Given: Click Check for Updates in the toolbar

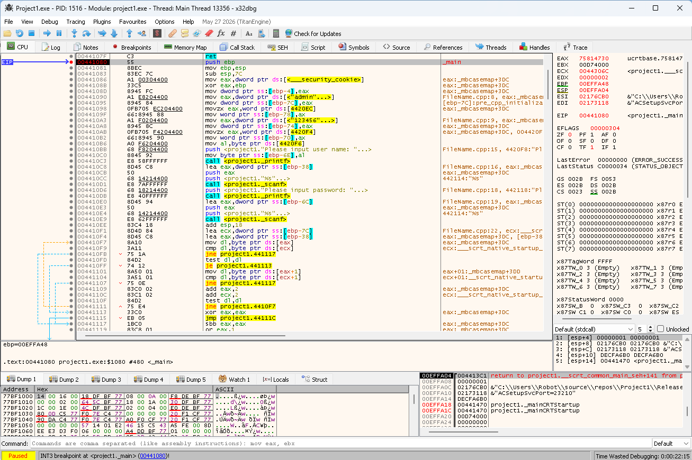Looking at the screenshot, I should [313, 33].
